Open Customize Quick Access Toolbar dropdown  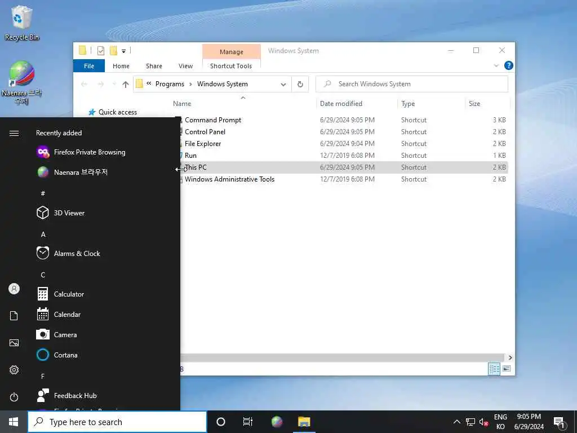click(123, 51)
